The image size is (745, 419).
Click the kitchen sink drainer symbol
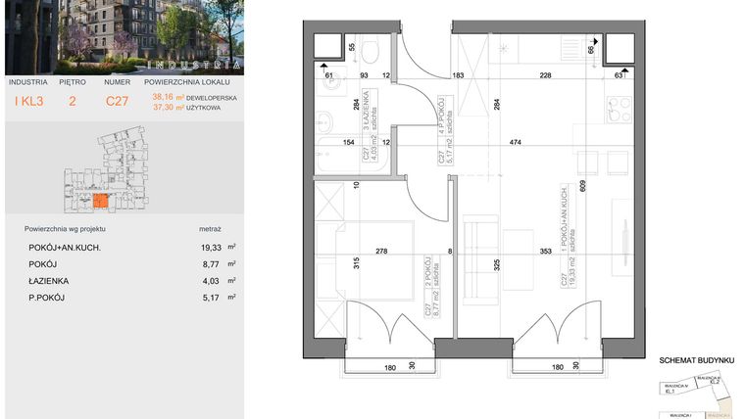(571, 48)
